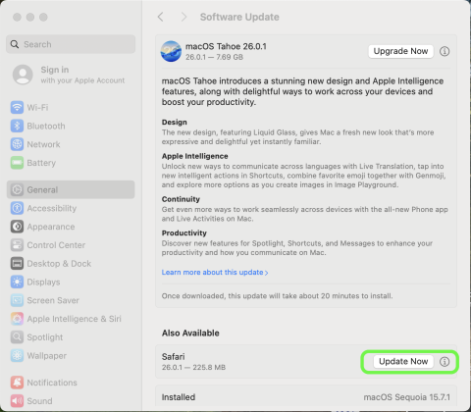Open the Sound settings label
This screenshot has width=471, height=412.
[x=39, y=400]
